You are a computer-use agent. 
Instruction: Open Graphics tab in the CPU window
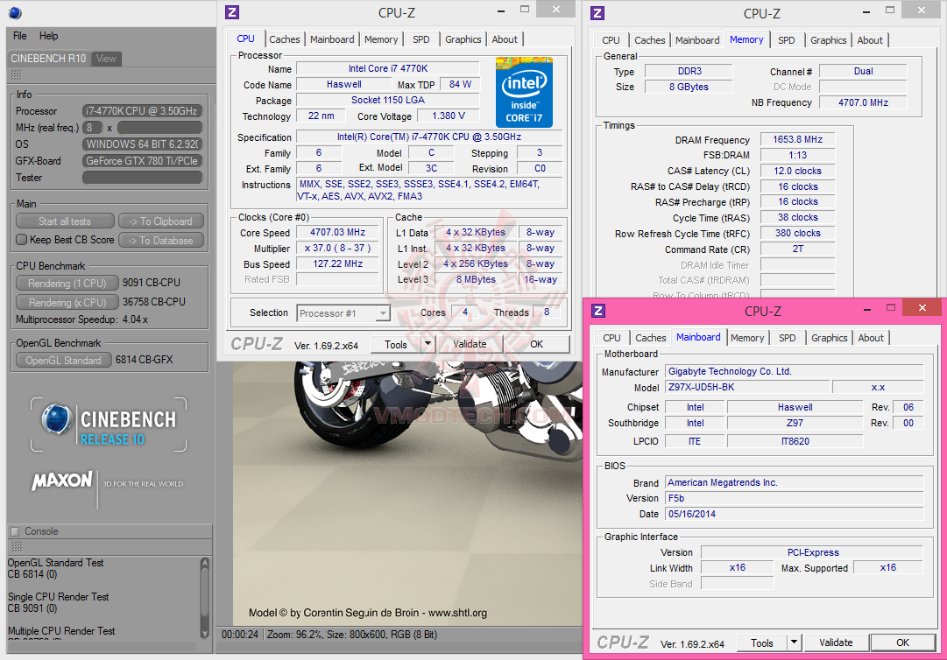463,39
